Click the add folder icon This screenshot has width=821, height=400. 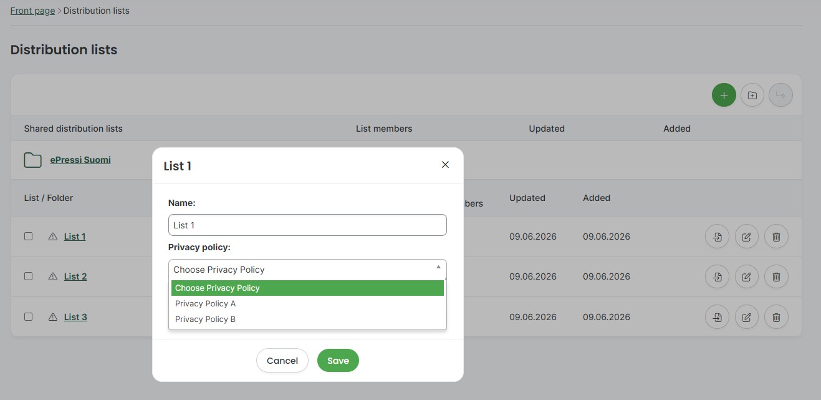pyautogui.click(x=752, y=95)
